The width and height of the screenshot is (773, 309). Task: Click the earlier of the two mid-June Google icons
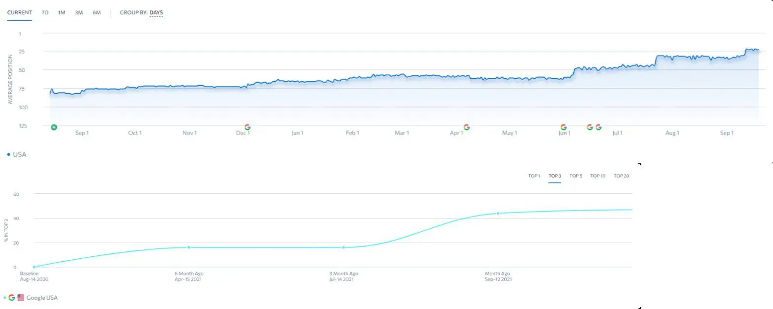coord(589,127)
